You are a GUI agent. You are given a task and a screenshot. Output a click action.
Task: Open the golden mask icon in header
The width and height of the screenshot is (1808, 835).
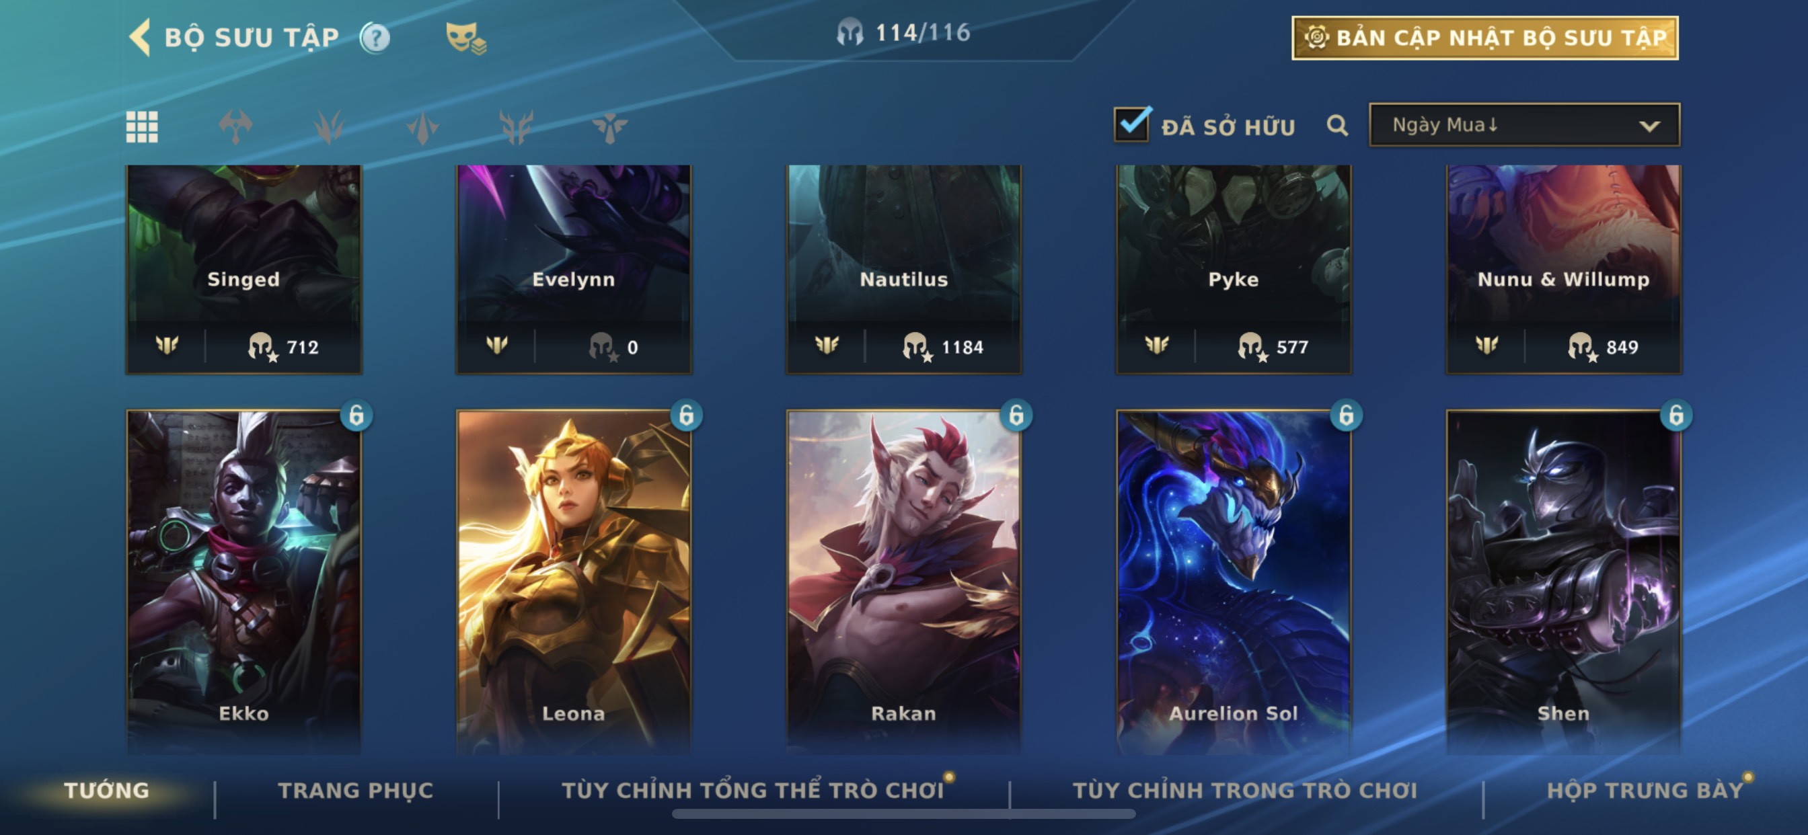[465, 38]
